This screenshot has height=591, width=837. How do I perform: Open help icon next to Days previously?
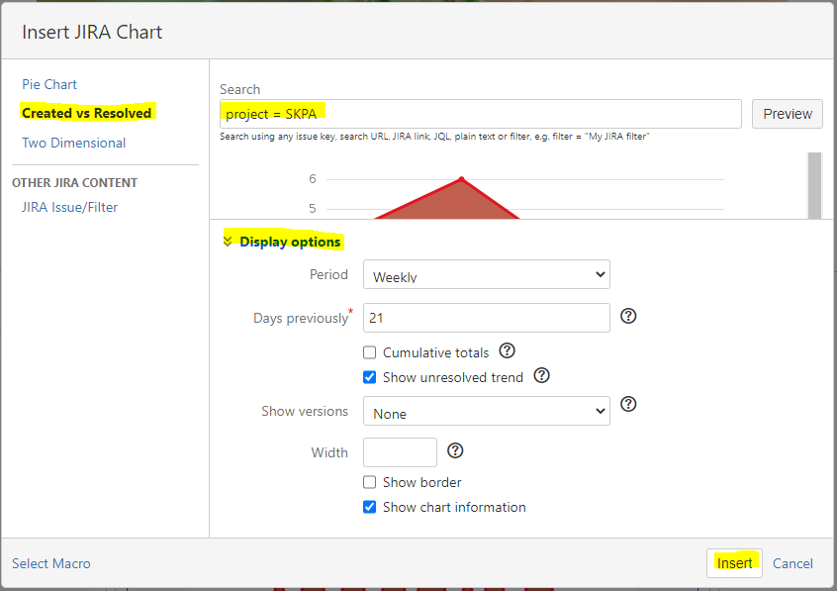click(628, 316)
